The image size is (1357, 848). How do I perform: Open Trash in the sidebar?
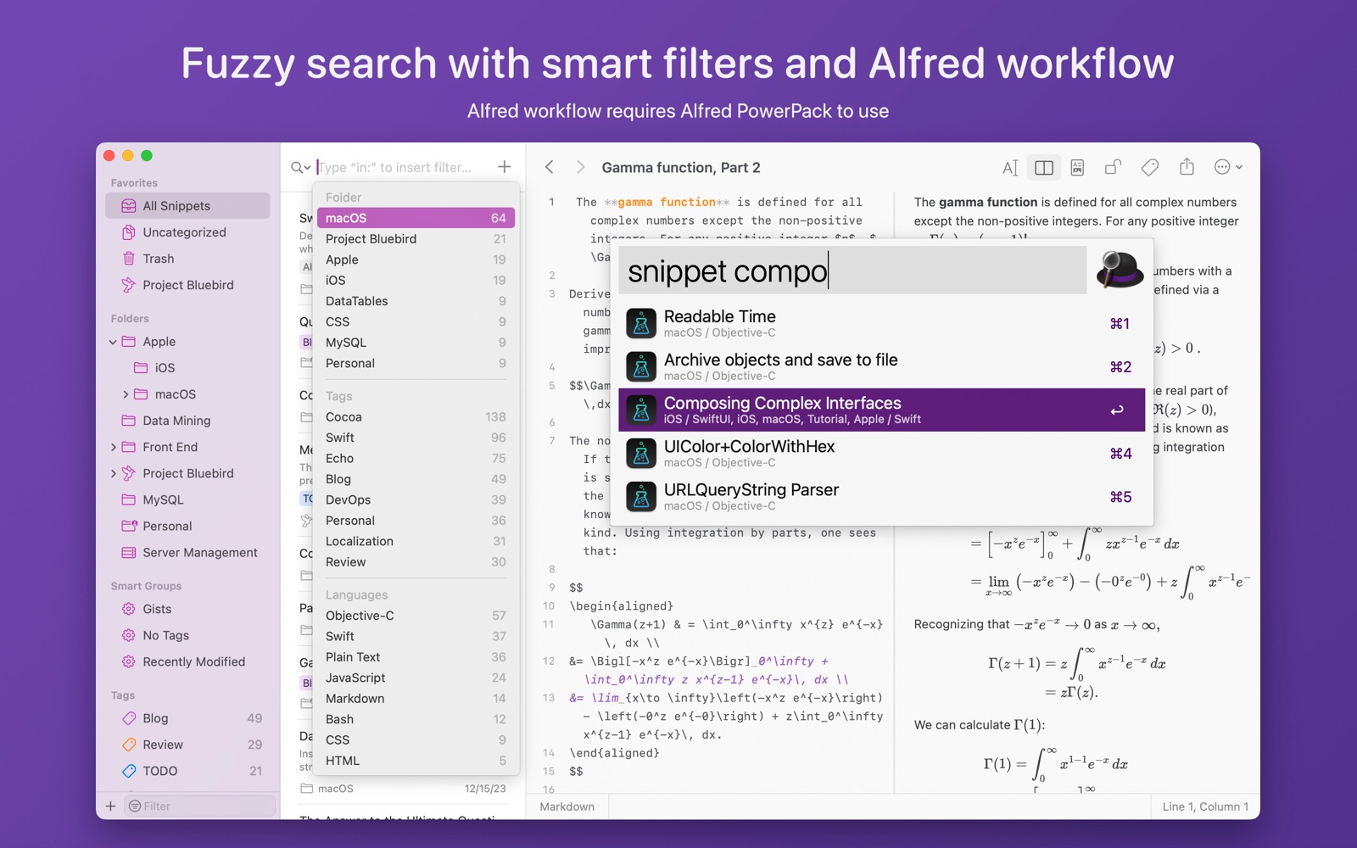point(187,258)
